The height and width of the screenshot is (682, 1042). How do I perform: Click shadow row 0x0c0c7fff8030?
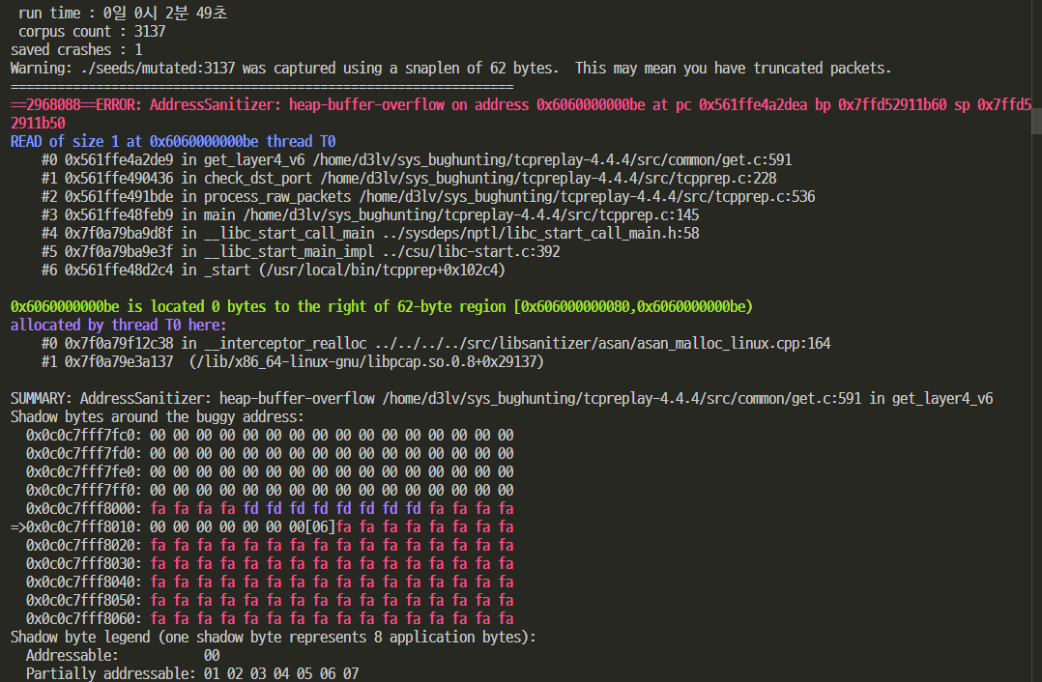click(x=270, y=564)
